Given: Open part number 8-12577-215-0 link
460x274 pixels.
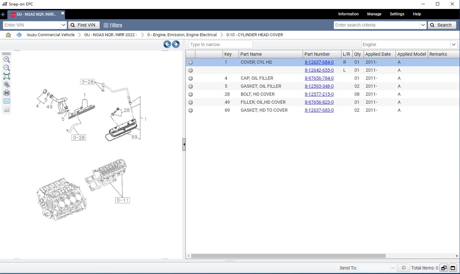Looking at the screenshot, I should pyautogui.click(x=319, y=94).
